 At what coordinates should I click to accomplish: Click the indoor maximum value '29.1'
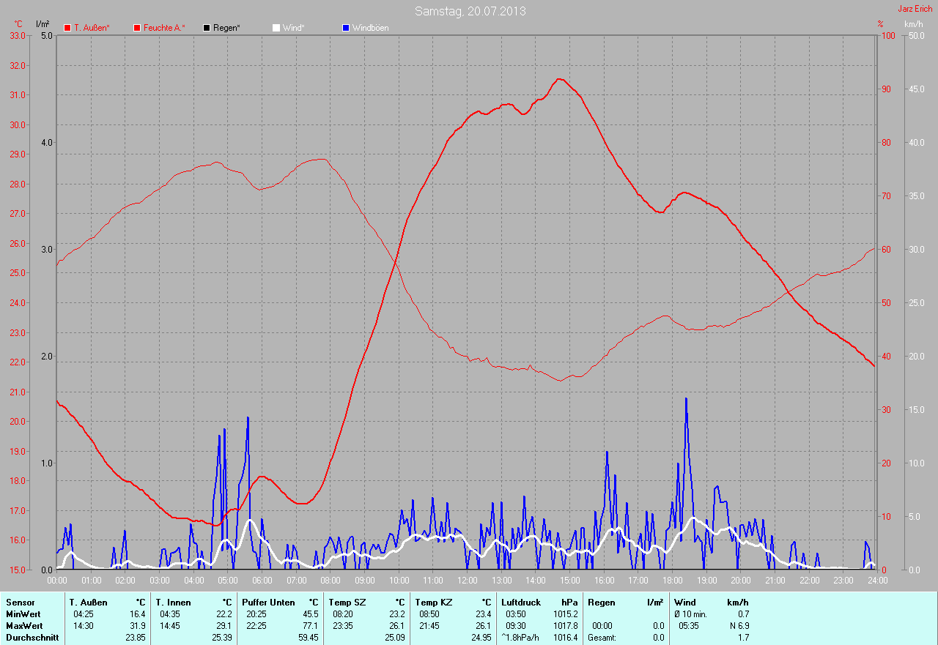(x=224, y=626)
